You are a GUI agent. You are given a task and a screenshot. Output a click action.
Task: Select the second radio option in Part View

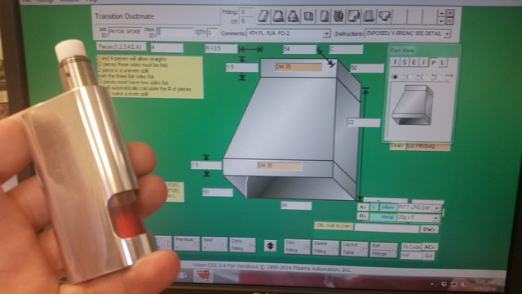(x=407, y=77)
